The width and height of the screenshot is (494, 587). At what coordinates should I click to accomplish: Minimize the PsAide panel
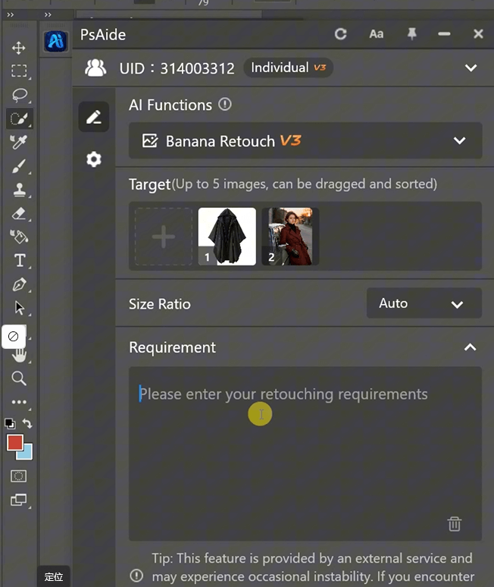click(444, 34)
